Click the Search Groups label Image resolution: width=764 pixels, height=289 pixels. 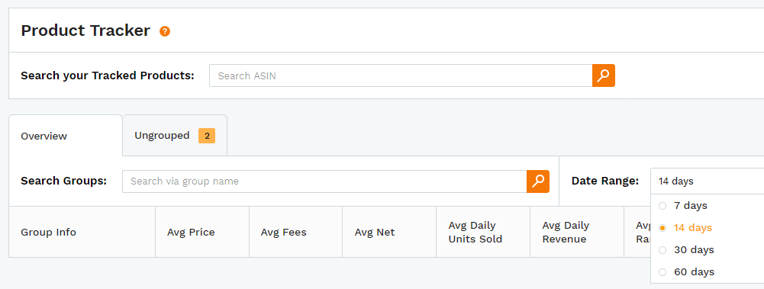coord(63,181)
